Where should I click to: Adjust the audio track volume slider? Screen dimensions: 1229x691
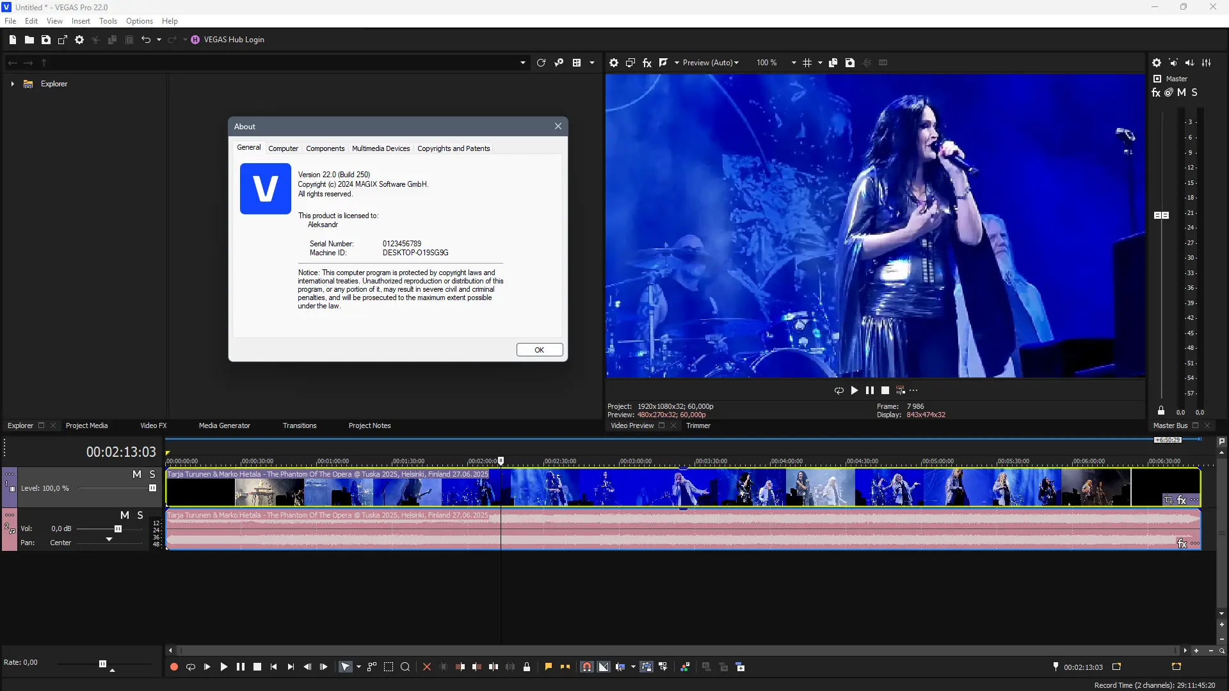pos(118,529)
